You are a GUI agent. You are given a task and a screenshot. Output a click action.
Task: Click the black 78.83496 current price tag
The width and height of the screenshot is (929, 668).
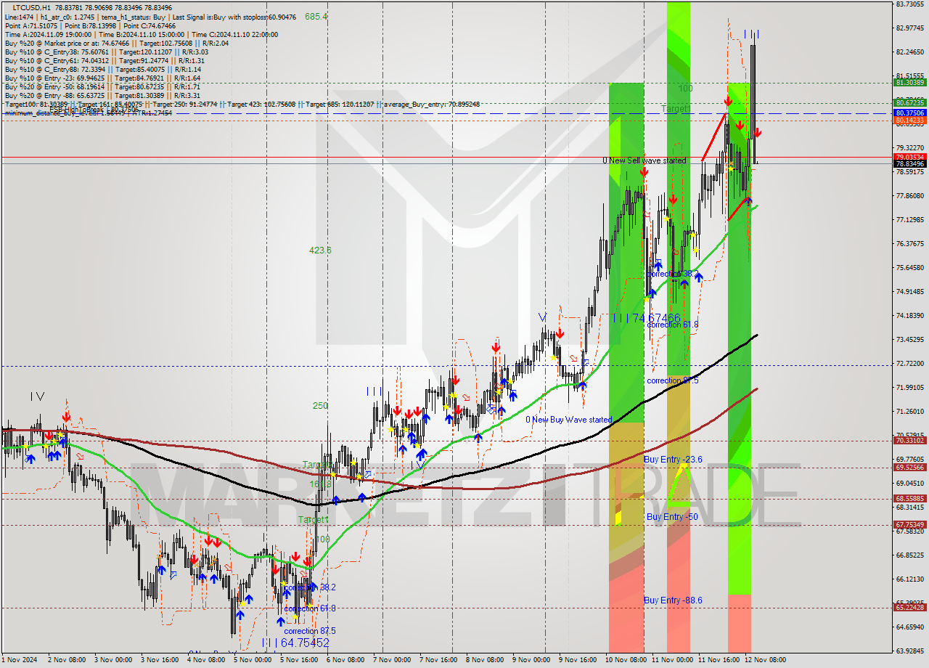pos(909,164)
